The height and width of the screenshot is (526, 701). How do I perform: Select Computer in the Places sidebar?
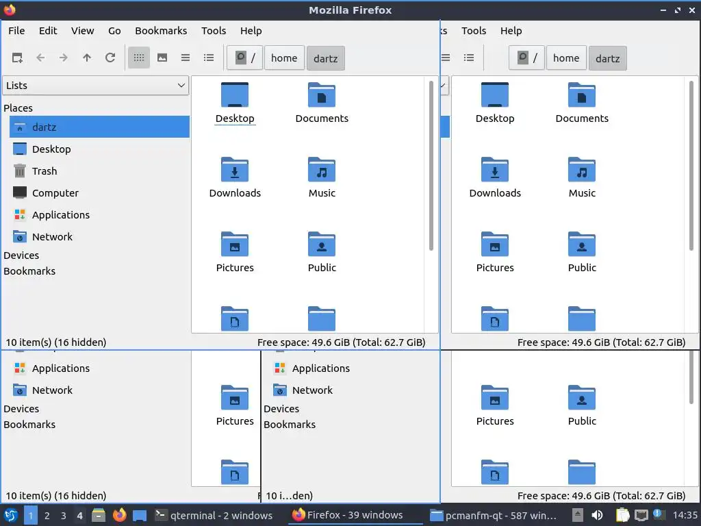click(x=99, y=192)
